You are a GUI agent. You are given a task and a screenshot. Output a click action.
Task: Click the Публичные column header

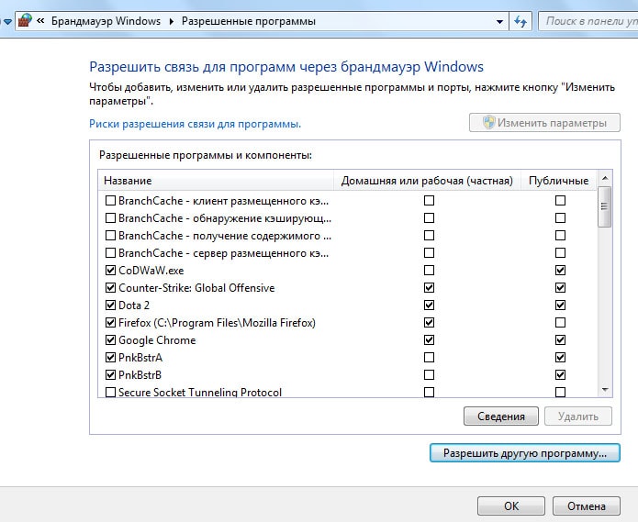[x=558, y=181]
